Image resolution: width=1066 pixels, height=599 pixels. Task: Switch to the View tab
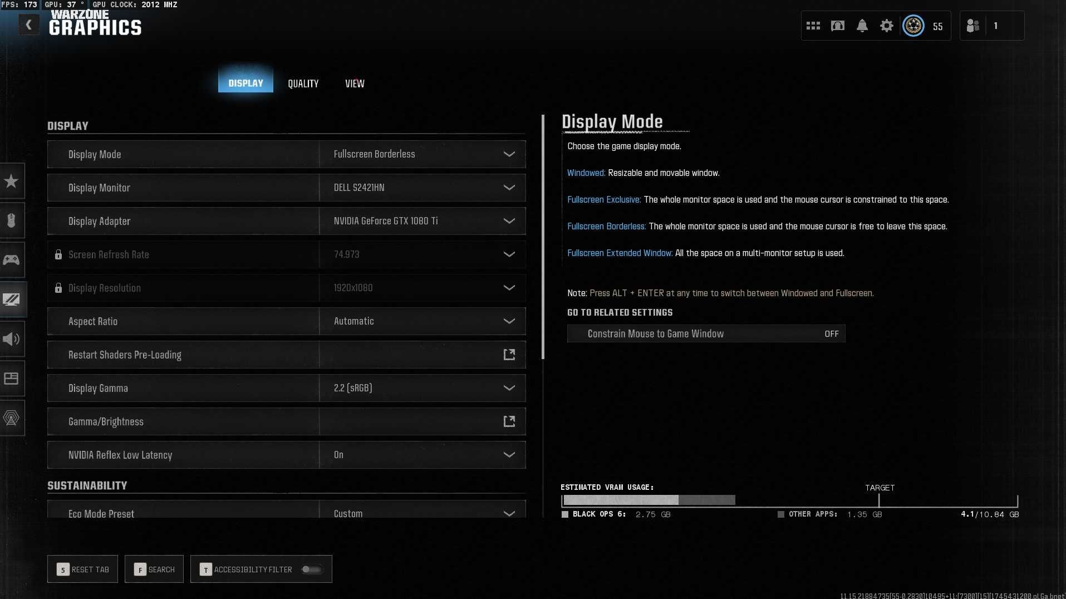point(355,84)
